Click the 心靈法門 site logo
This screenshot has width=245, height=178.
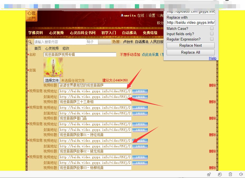click(31, 16)
